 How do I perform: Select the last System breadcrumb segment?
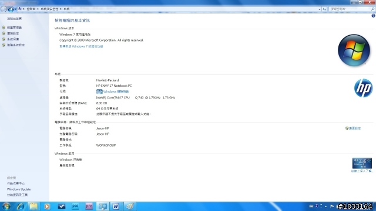66,9
